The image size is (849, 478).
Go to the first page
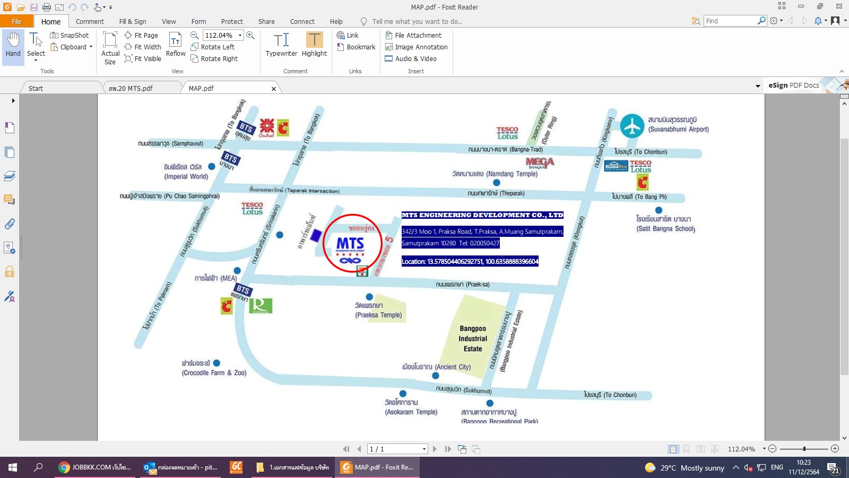click(x=346, y=449)
